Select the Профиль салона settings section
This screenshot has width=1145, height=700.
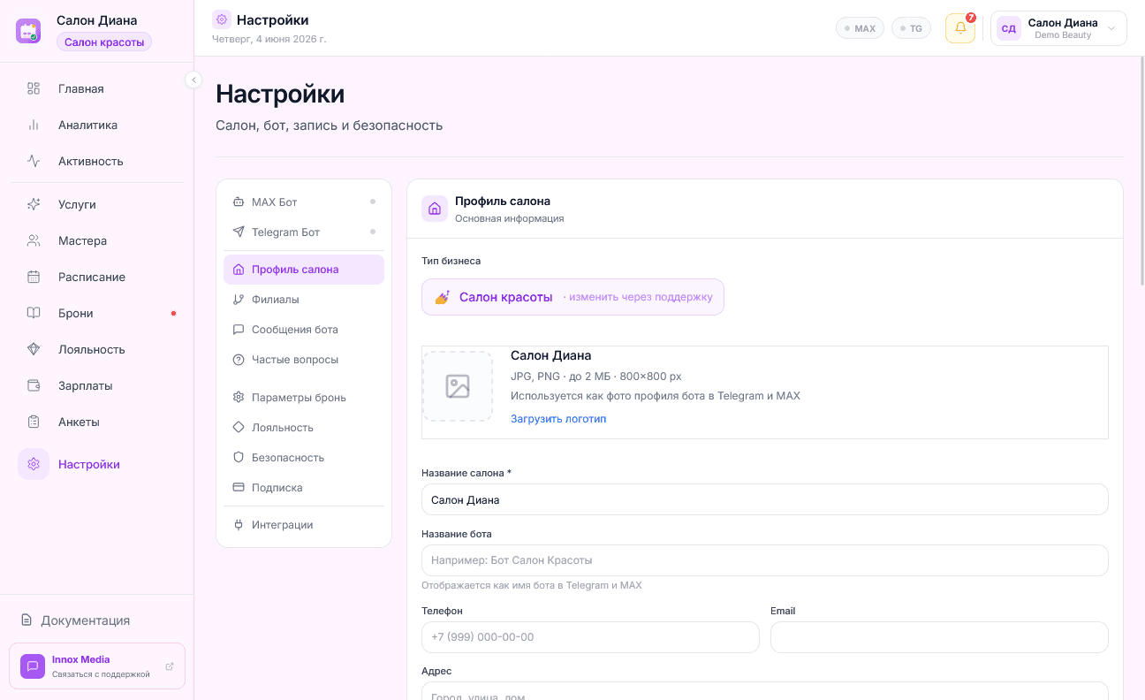click(304, 270)
